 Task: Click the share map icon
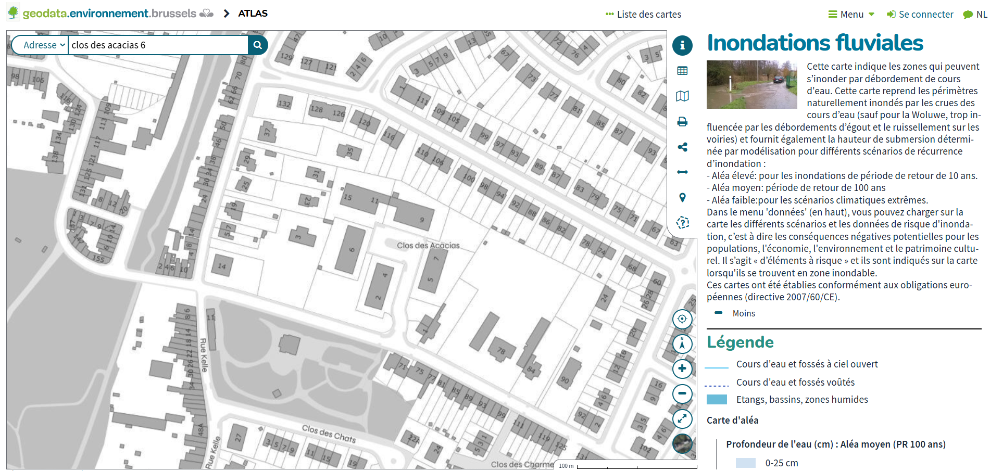tap(682, 147)
